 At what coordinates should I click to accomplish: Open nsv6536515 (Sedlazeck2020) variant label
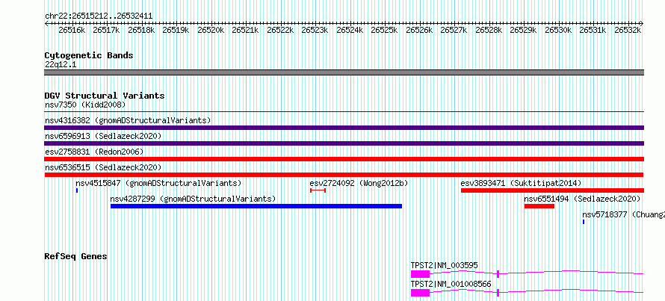[x=103, y=167]
